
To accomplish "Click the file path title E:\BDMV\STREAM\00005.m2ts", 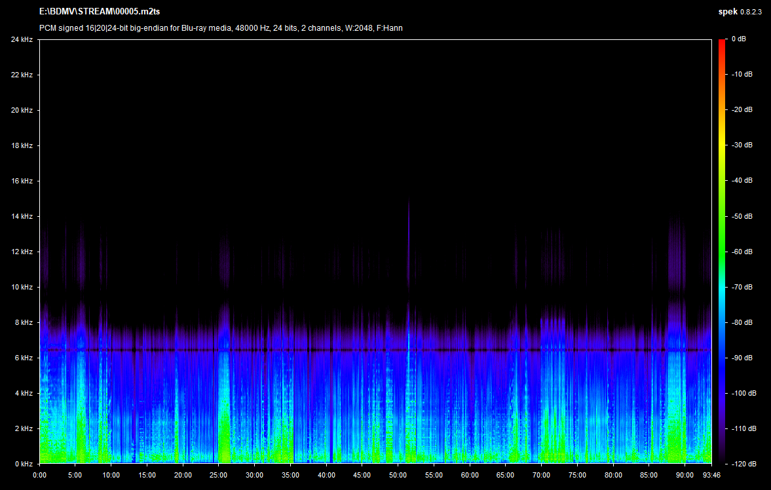I will [98, 12].
